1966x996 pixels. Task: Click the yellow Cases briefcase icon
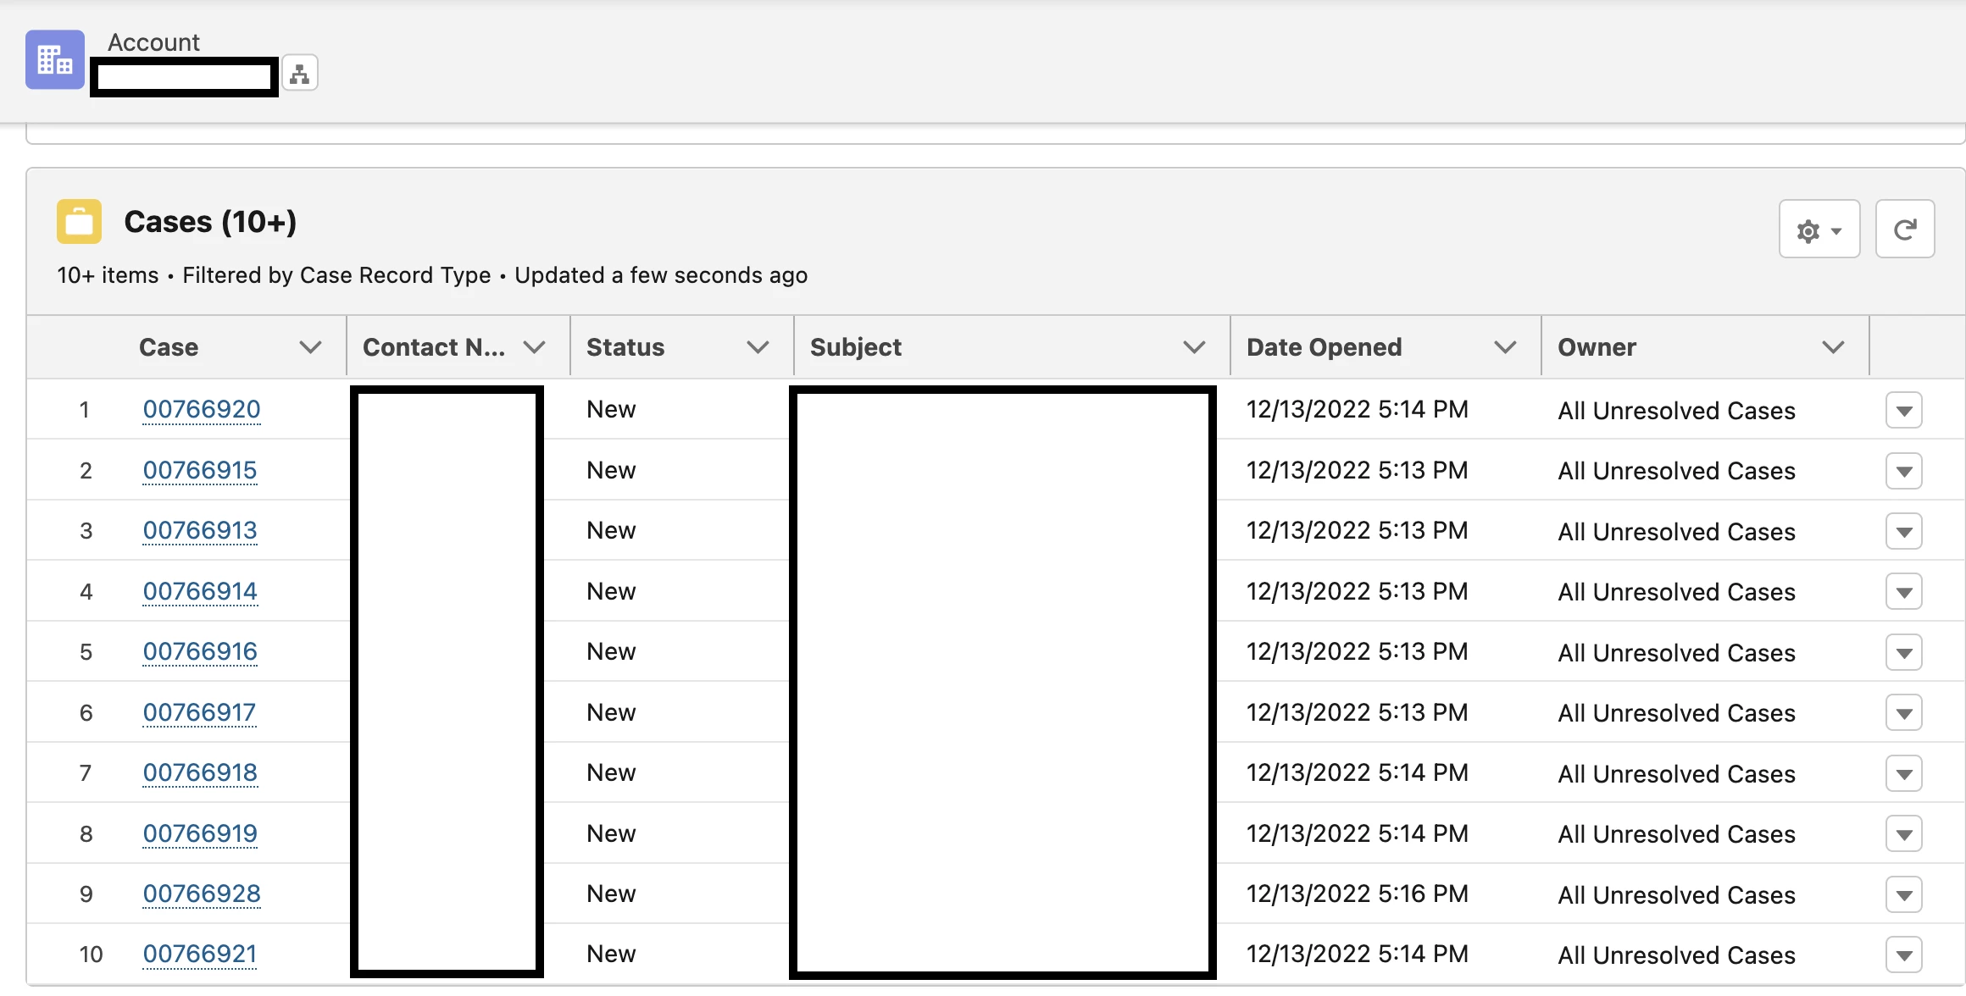click(79, 222)
